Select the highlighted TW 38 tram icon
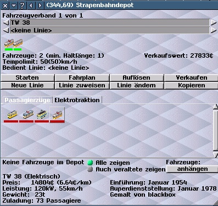Screen dimensions: 218x206 click(x=57, y=115)
